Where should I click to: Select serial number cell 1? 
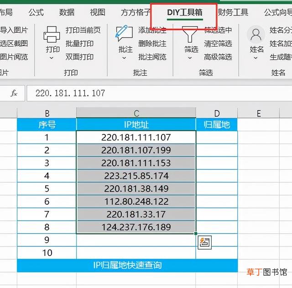pyautogui.click(x=47, y=137)
